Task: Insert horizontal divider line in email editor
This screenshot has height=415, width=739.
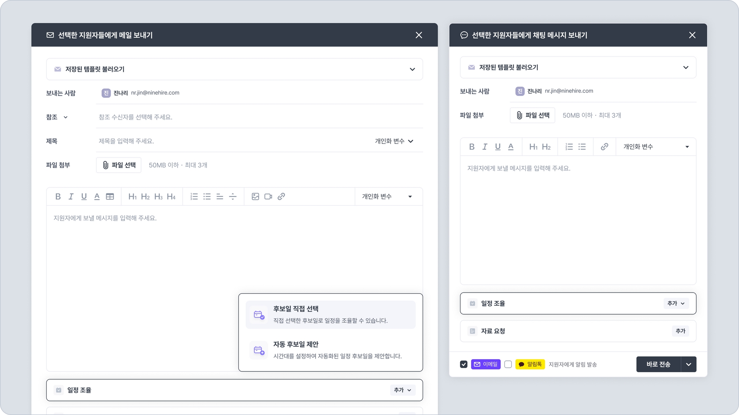Action: [x=233, y=197]
